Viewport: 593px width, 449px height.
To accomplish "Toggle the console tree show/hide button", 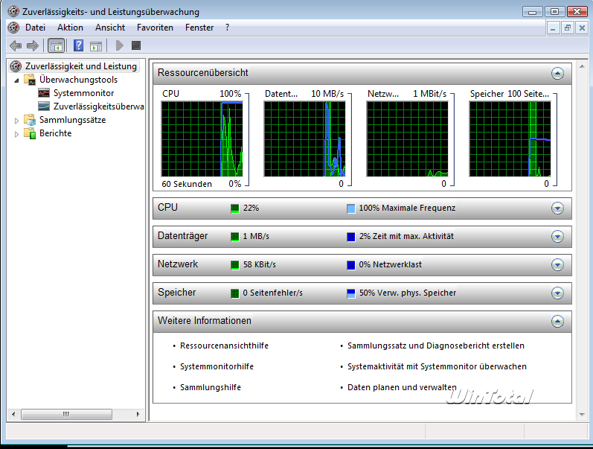I will point(56,46).
